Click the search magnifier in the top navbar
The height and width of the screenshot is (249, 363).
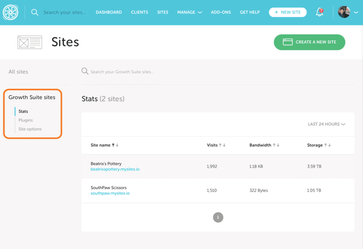[34, 12]
